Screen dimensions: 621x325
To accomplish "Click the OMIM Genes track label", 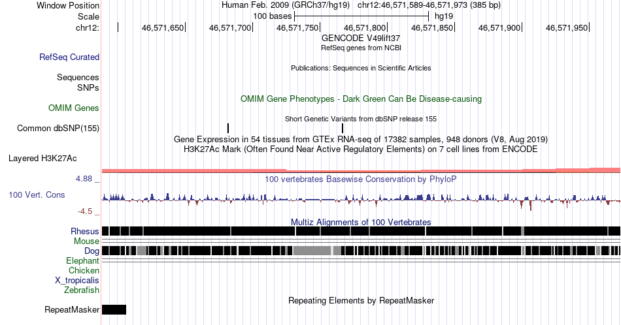I will pyautogui.click(x=74, y=108).
